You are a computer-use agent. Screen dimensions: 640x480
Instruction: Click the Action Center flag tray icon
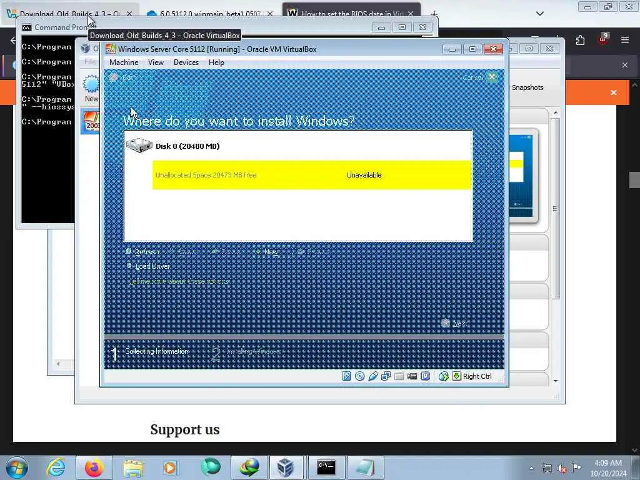tap(577, 468)
